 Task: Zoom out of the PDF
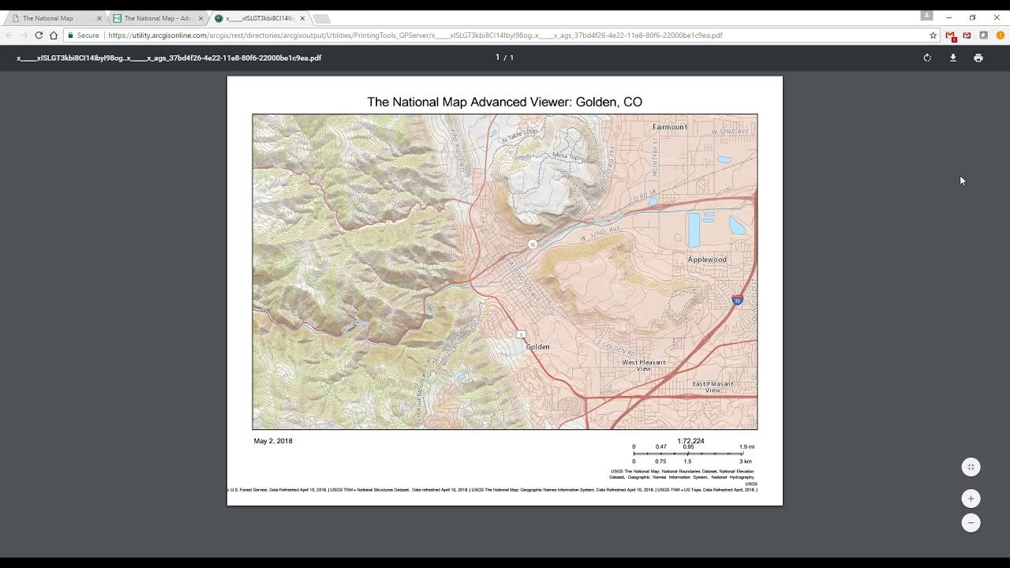(971, 522)
